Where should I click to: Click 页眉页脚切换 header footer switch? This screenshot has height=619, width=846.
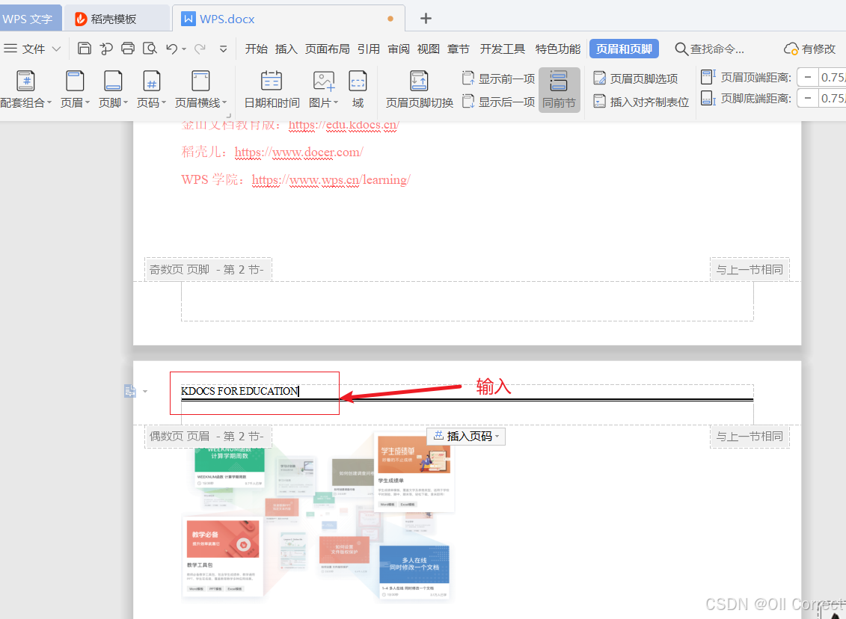[x=419, y=90]
